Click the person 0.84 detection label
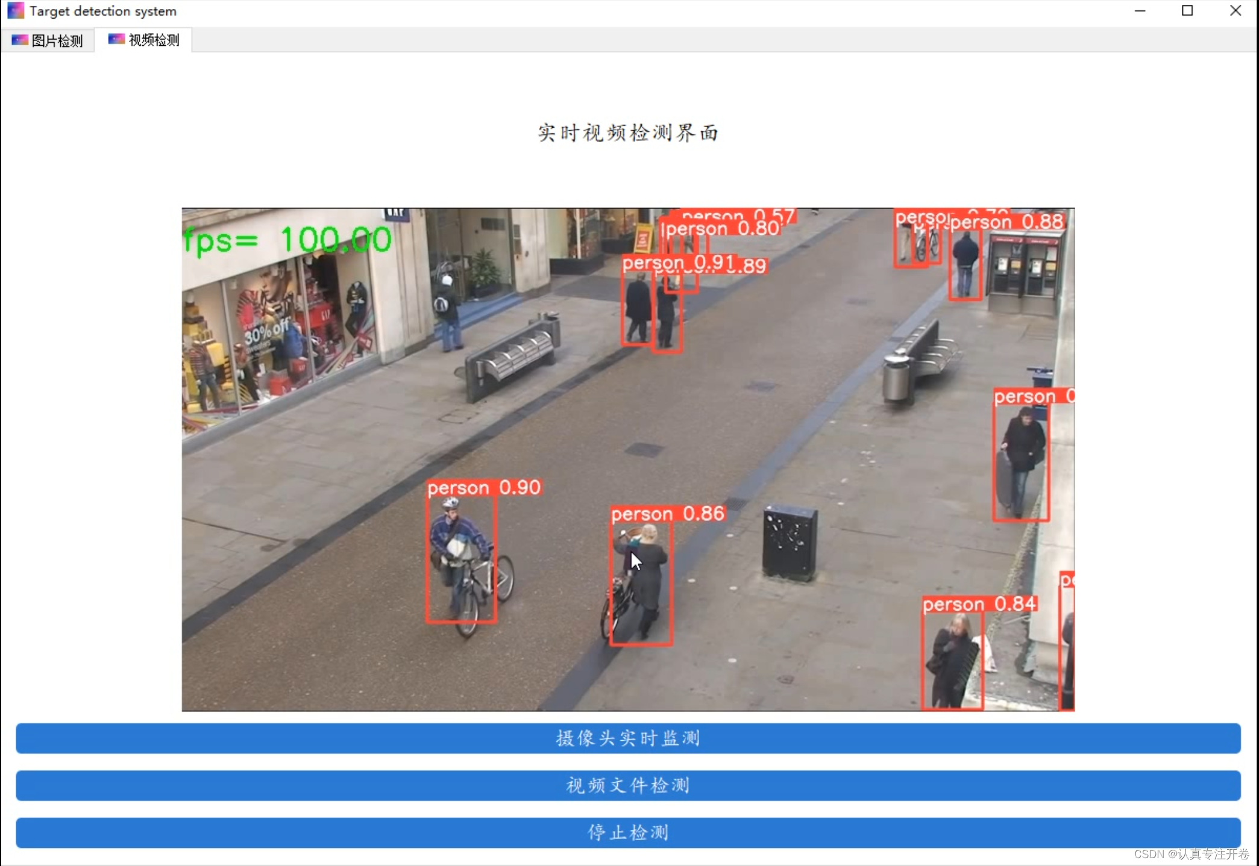1259x866 pixels. pyautogui.click(x=979, y=604)
